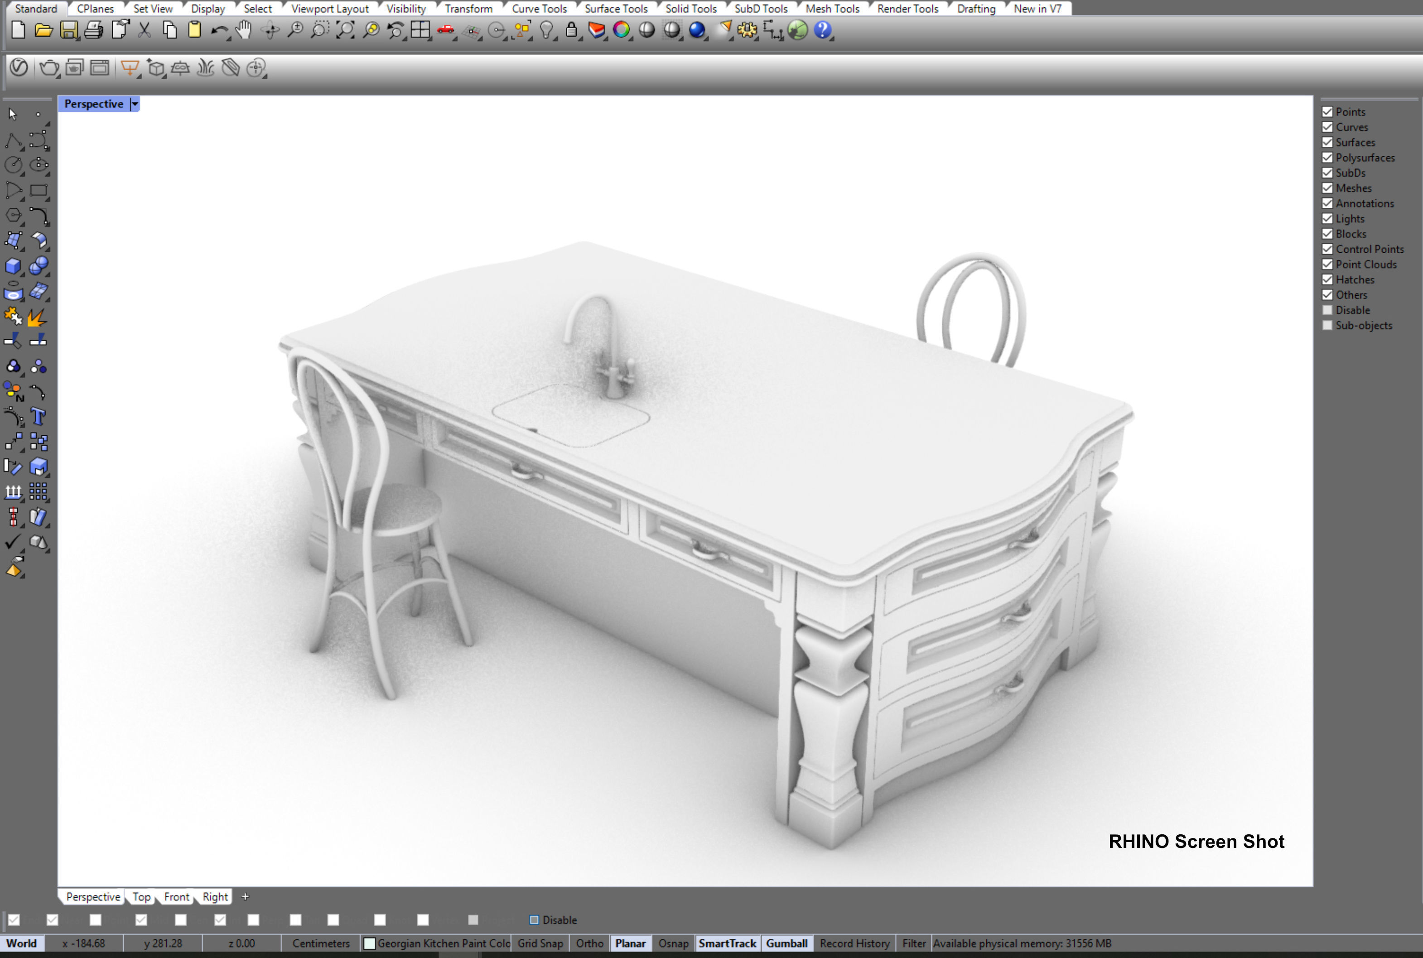1423x958 pixels.
Task: Click the V-Ray logo icon
Action: [x=19, y=67]
